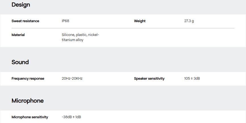Select the Material label
Image resolution: width=246 pixels, height=123 pixels.
[x=18, y=35]
